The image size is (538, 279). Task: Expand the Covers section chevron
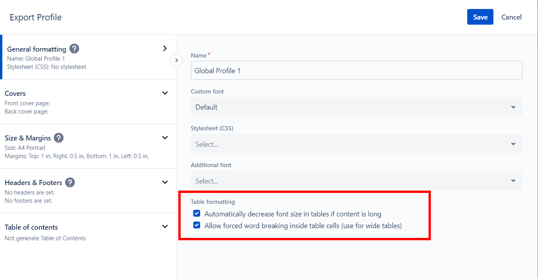pos(165,93)
